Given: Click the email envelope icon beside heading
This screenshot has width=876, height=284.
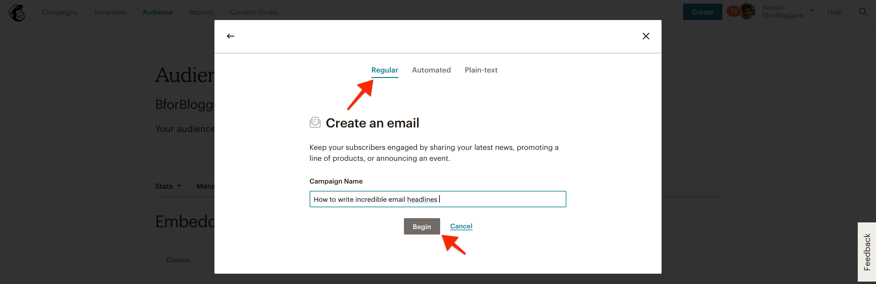Looking at the screenshot, I should (315, 123).
